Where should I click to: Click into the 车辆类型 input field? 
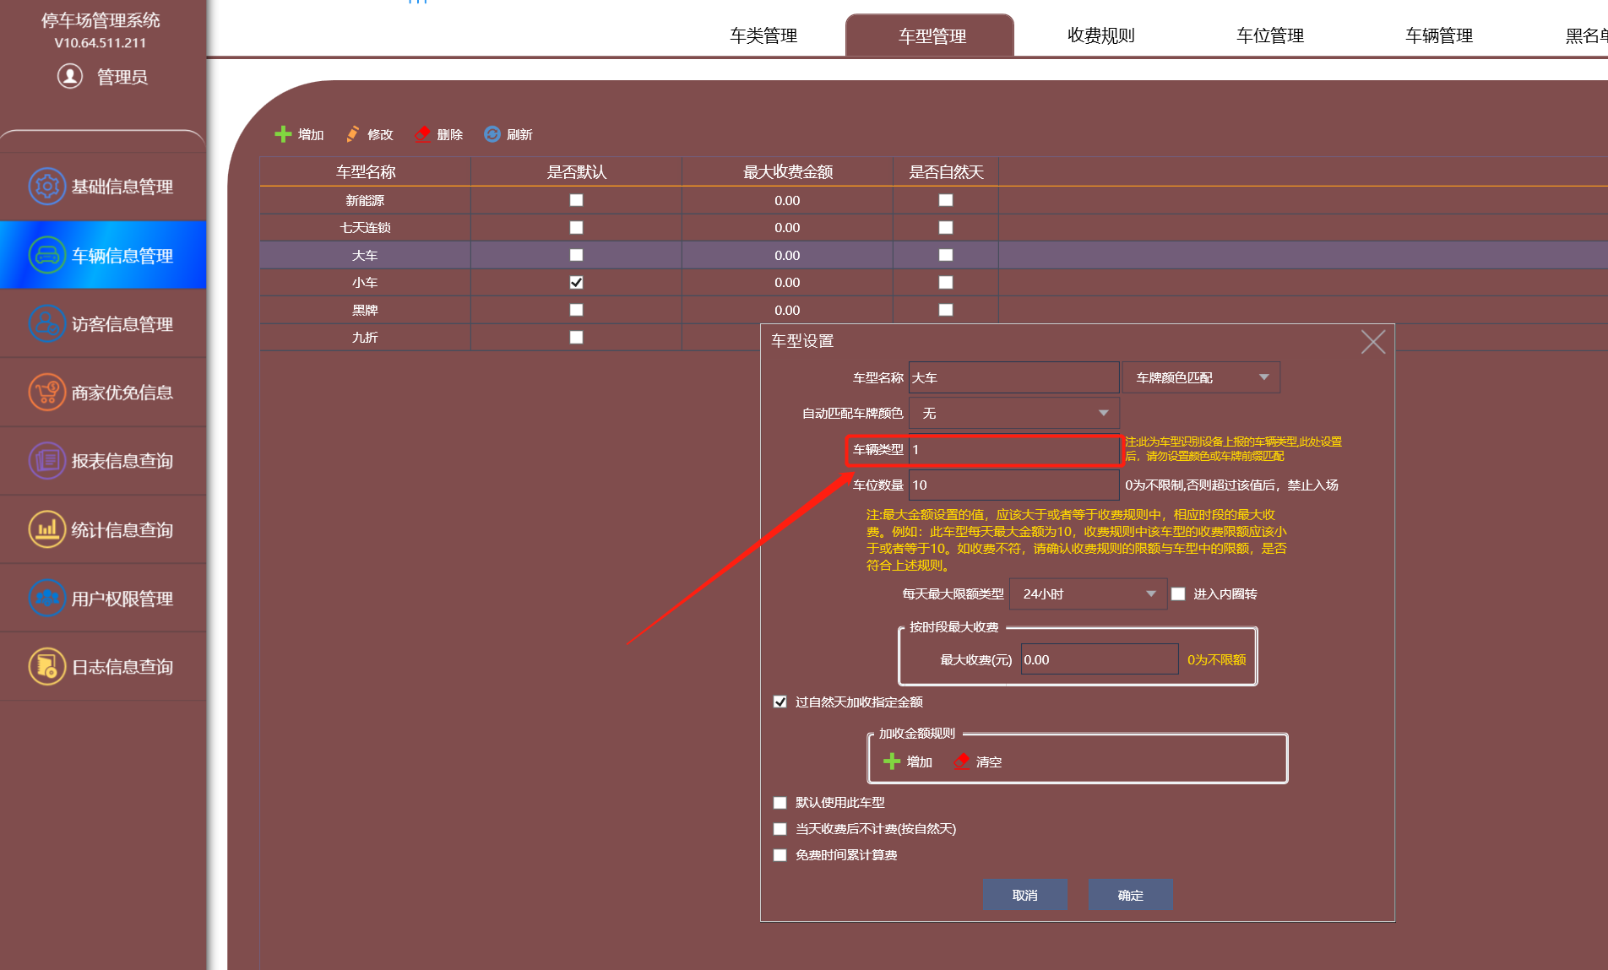click(x=1013, y=449)
